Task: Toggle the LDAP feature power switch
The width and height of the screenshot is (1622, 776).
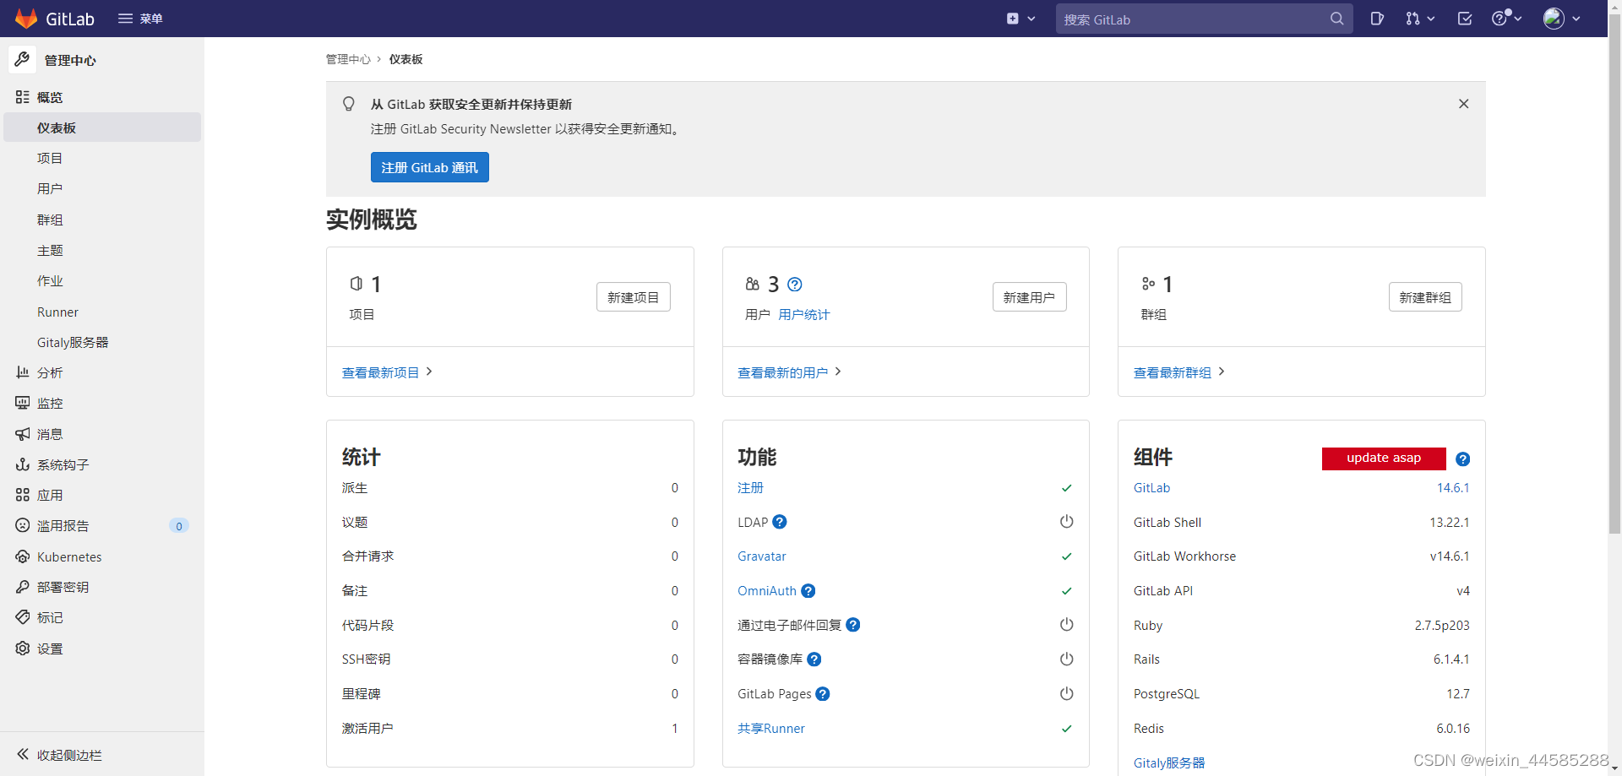Action: (x=1066, y=522)
